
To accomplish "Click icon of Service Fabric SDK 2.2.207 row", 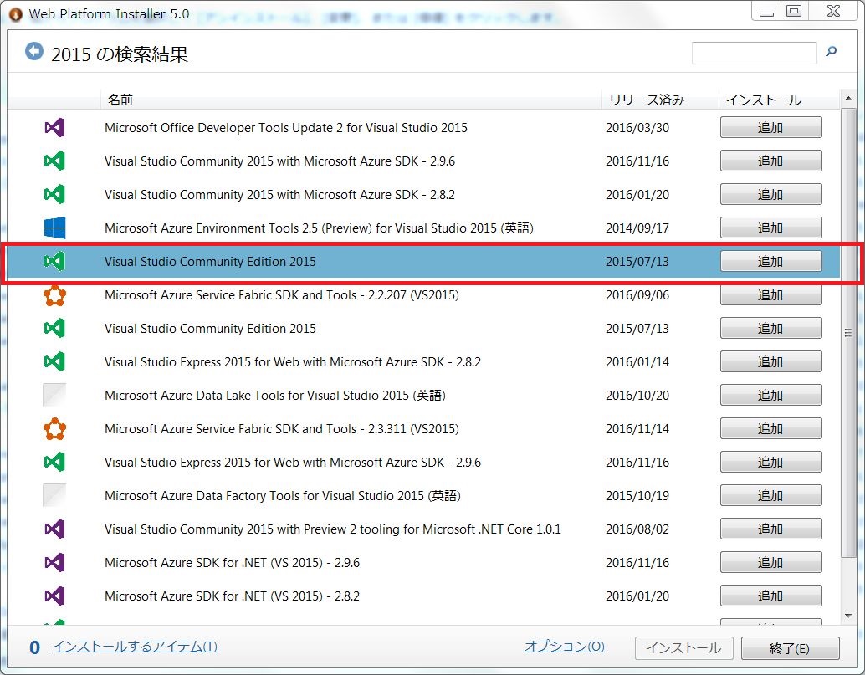I will coord(54,295).
